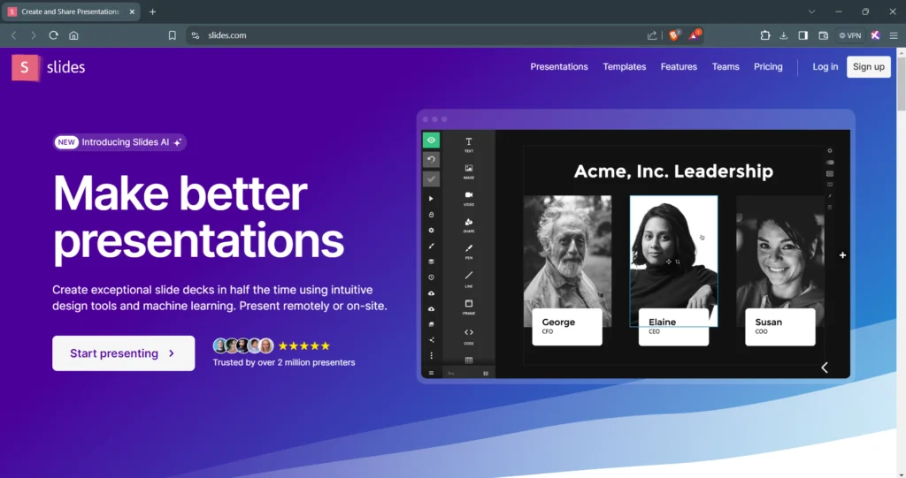Select the Table grid tool
The width and height of the screenshot is (906, 478).
469,360
